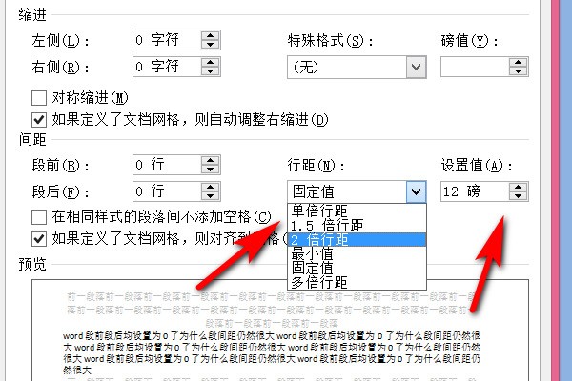The width and height of the screenshot is (572, 381).
Task: Select 单倍行距 from the line spacing list
Action: click(319, 211)
